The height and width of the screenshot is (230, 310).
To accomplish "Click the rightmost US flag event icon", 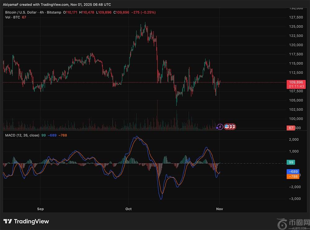I will [233, 126].
